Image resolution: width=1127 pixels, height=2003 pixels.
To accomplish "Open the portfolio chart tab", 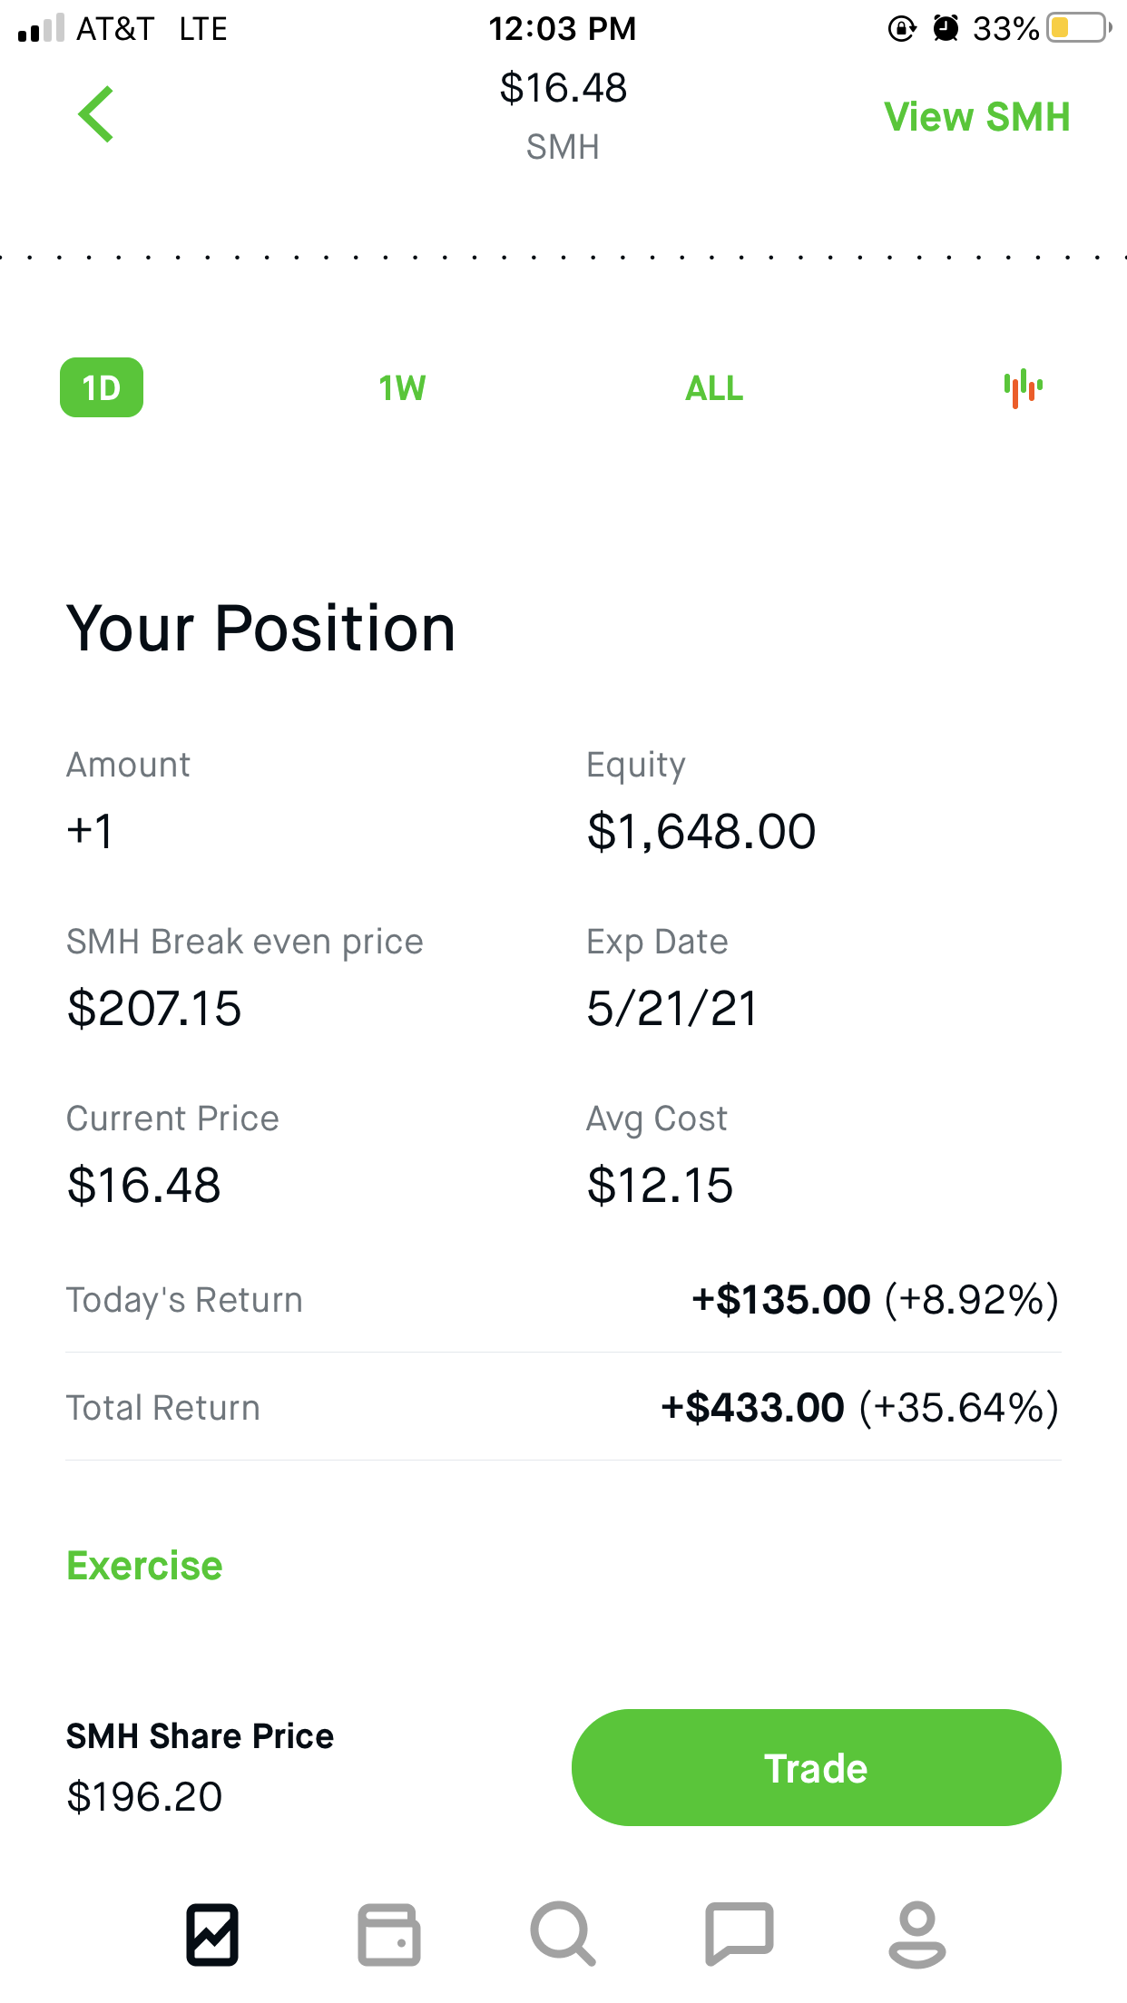I will point(212,1934).
